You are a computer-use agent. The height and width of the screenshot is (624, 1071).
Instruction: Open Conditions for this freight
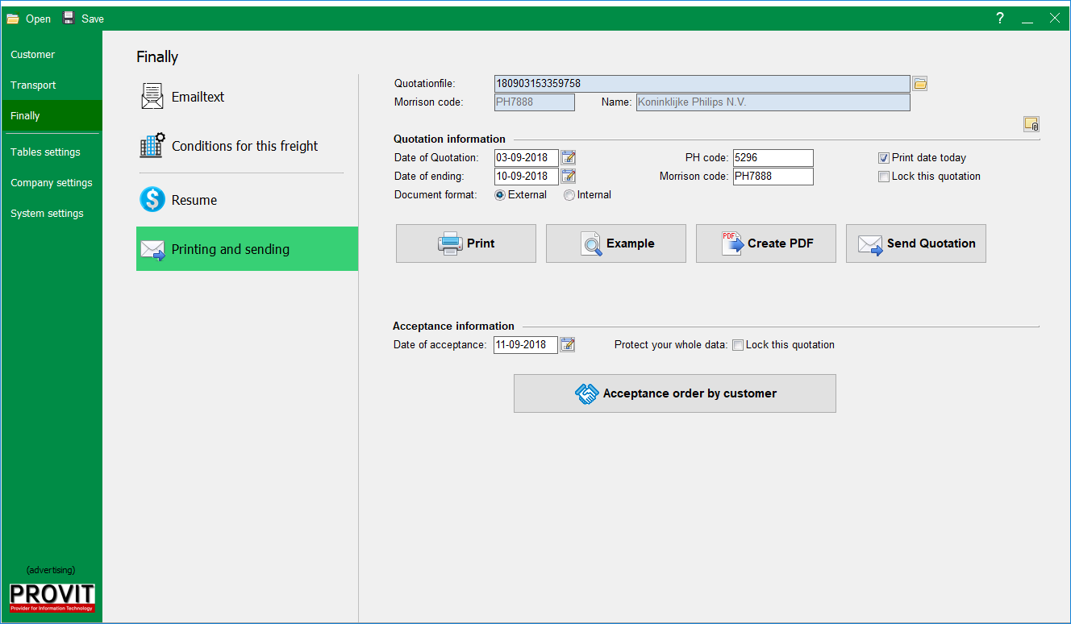click(x=244, y=146)
